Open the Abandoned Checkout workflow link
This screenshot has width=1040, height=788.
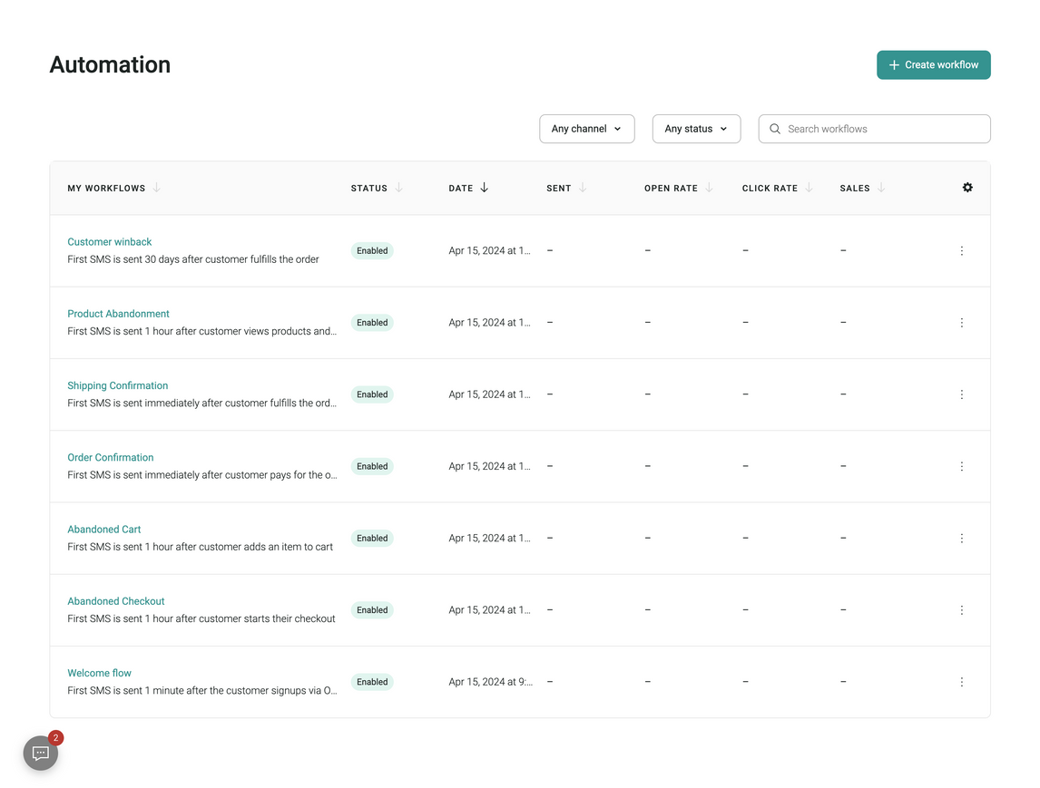point(116,601)
